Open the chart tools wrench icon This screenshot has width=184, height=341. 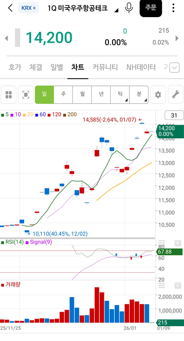[x=175, y=94]
